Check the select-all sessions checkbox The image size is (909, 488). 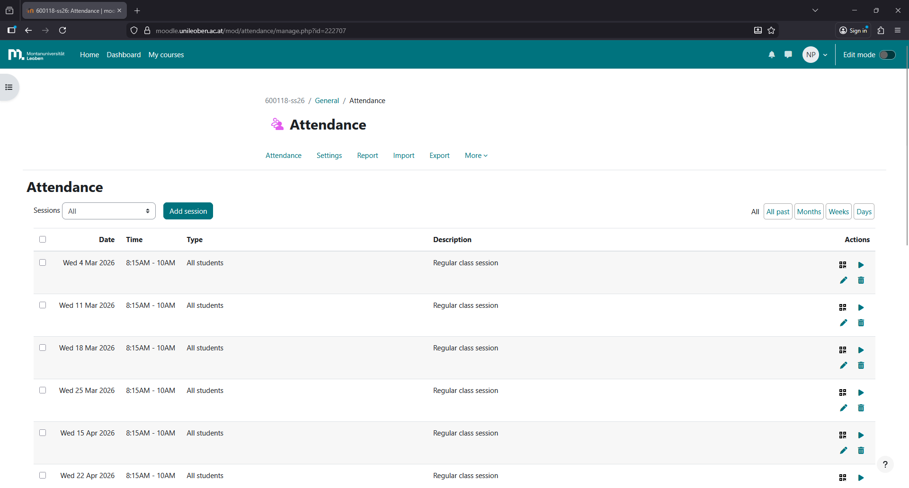43,239
